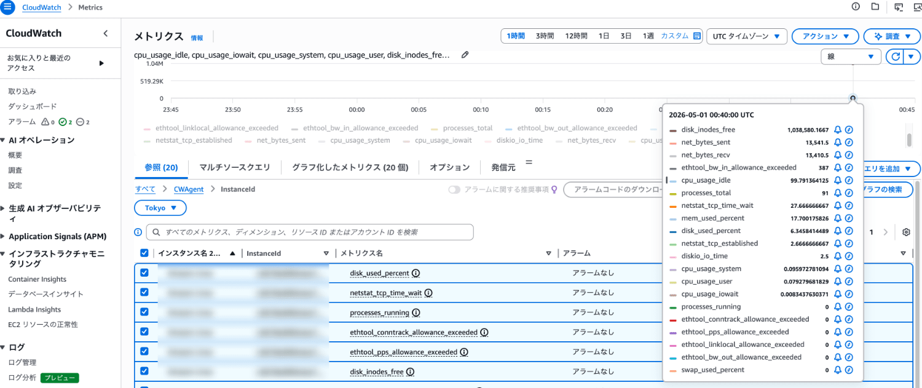The height and width of the screenshot is (388, 922).
Task: Create alarm for disk_inodes_free bell icon
Action: (837, 130)
